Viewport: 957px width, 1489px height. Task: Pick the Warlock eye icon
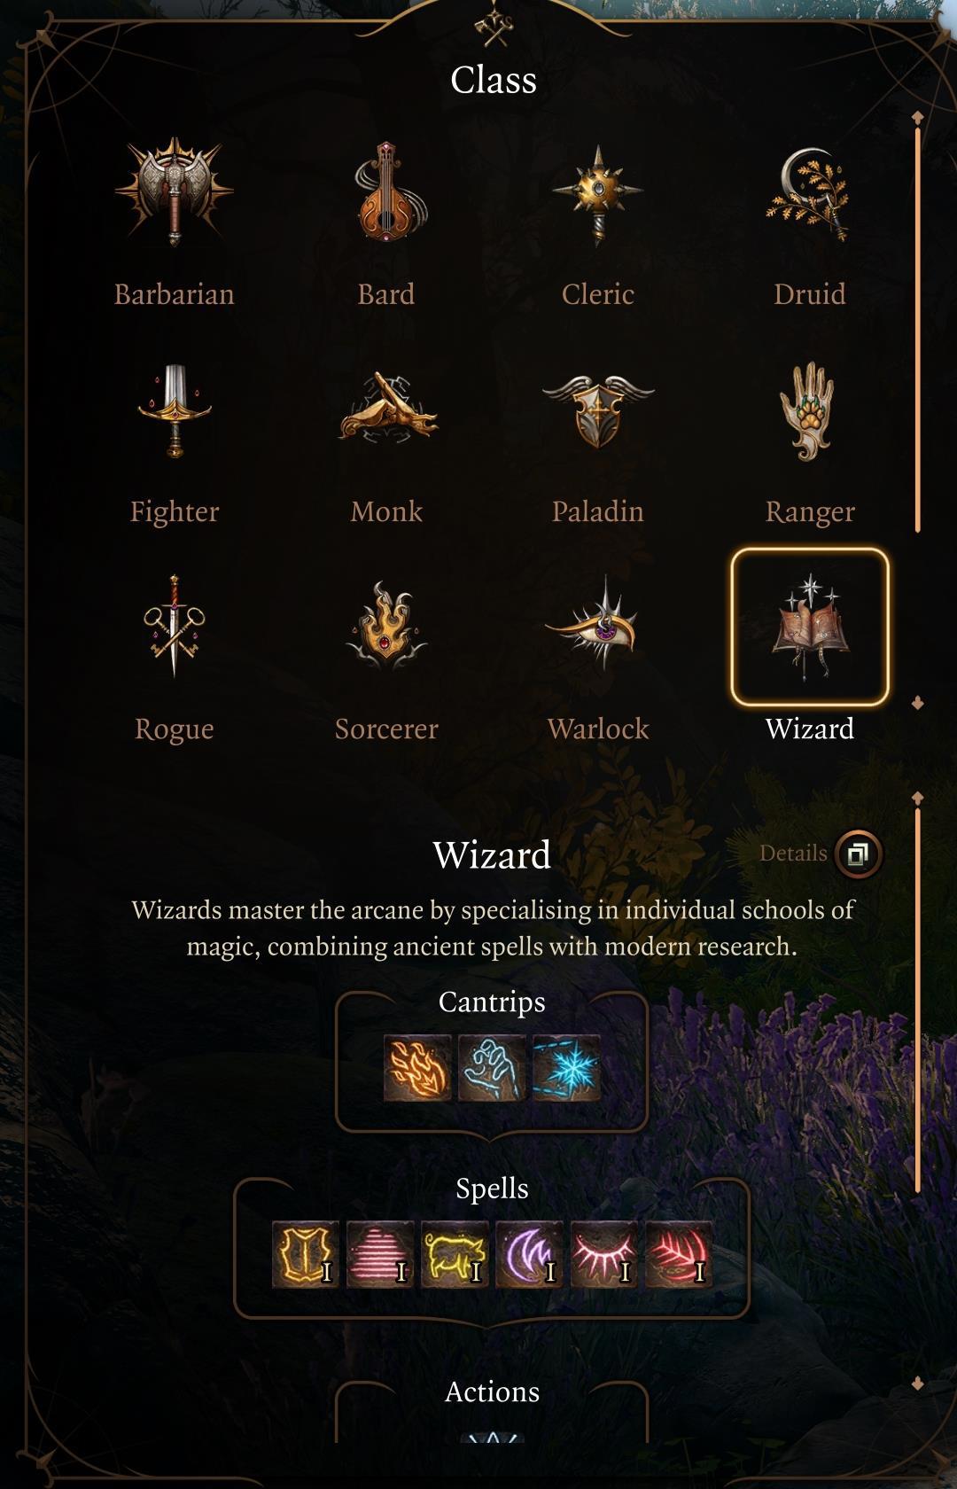(598, 624)
